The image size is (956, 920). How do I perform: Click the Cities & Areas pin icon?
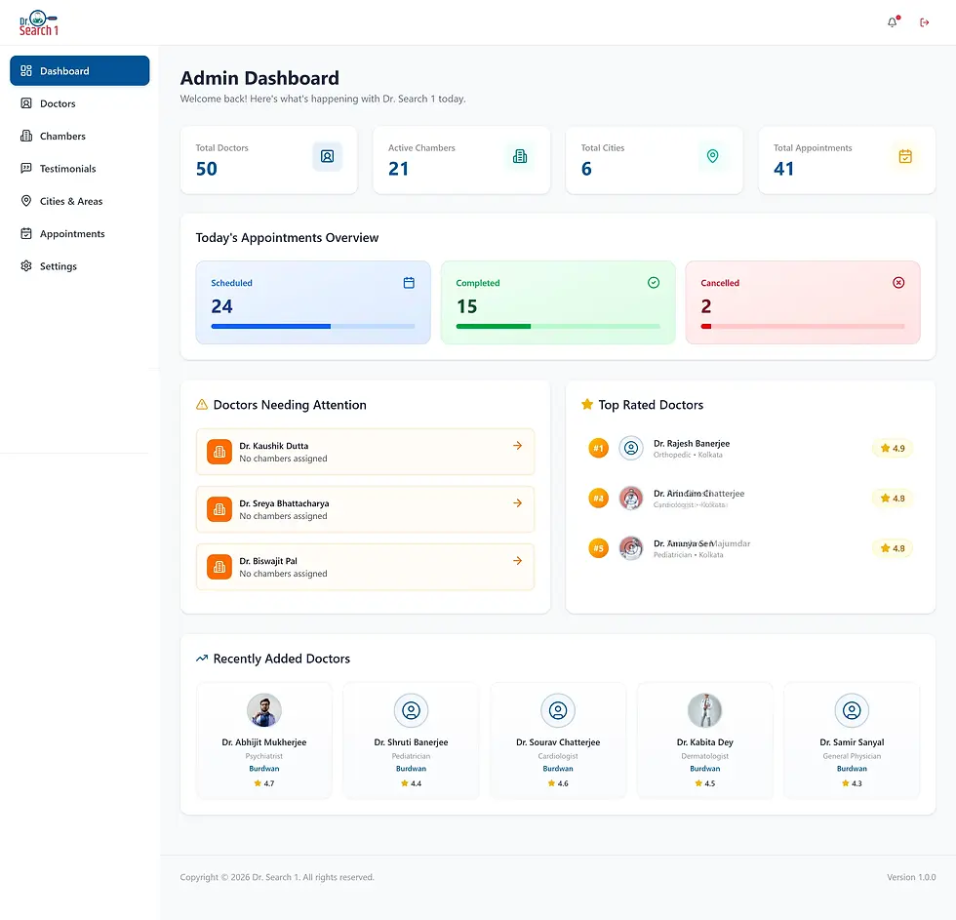[x=26, y=201]
